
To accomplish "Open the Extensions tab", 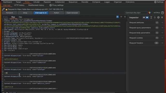I will [x=130, y=2].
